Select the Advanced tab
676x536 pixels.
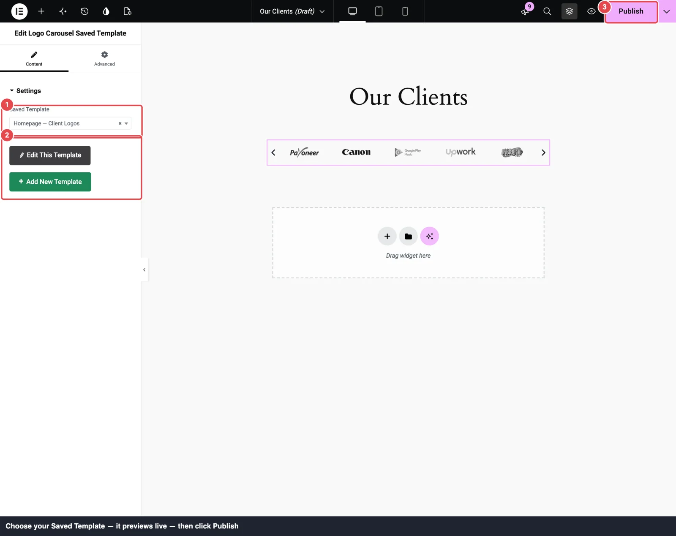tap(104, 59)
